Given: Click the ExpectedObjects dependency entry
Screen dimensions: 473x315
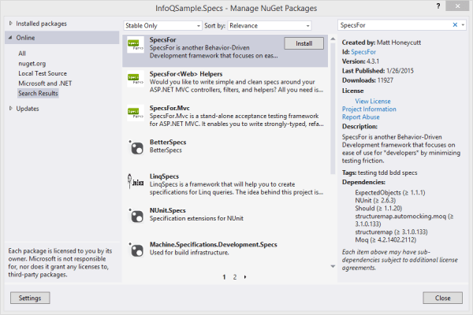Looking at the screenshot, I should (390, 192).
